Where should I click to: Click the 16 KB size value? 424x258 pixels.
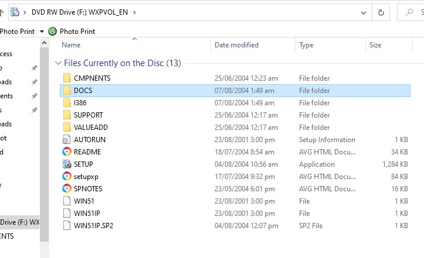pyautogui.click(x=399, y=188)
